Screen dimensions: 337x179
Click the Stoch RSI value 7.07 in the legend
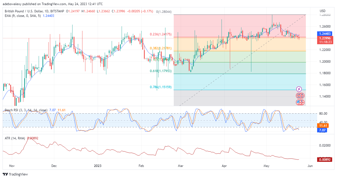(x=52, y=110)
